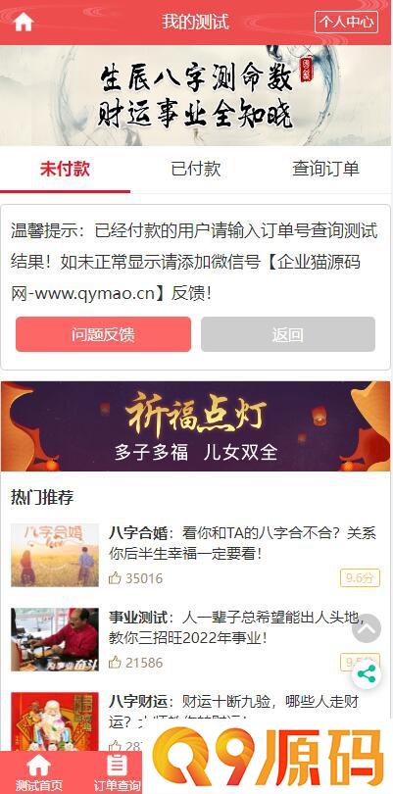
Task: Open the 八字财运 recommendation
Action: (x=138, y=702)
